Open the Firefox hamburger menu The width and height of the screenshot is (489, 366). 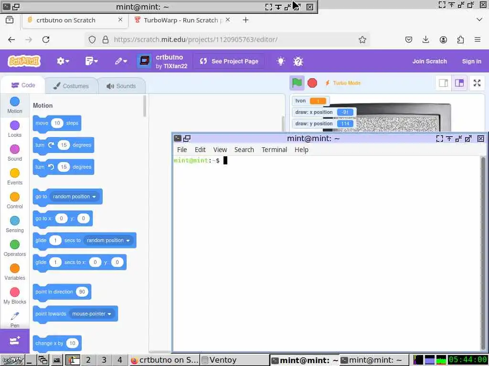(478, 40)
